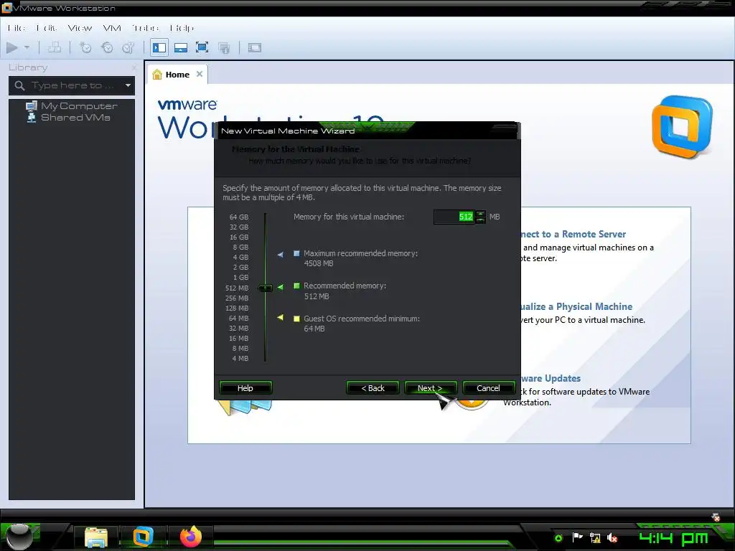Open the Tabs menu

point(145,28)
